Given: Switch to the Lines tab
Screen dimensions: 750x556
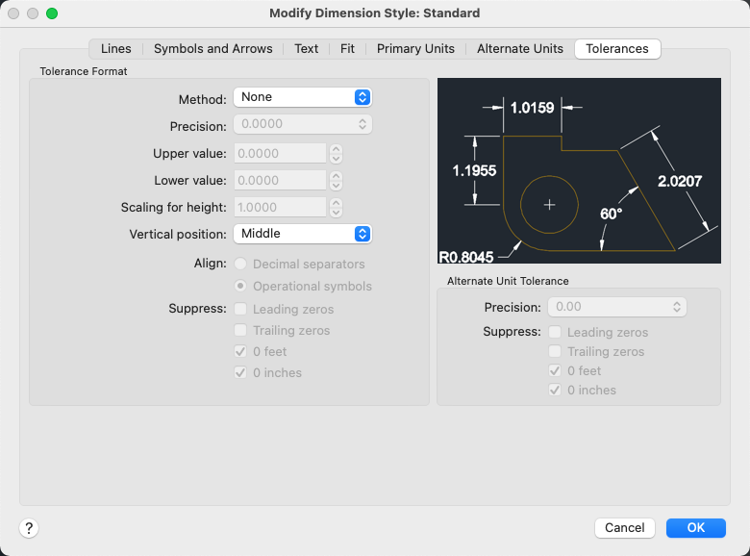Looking at the screenshot, I should coord(116,48).
